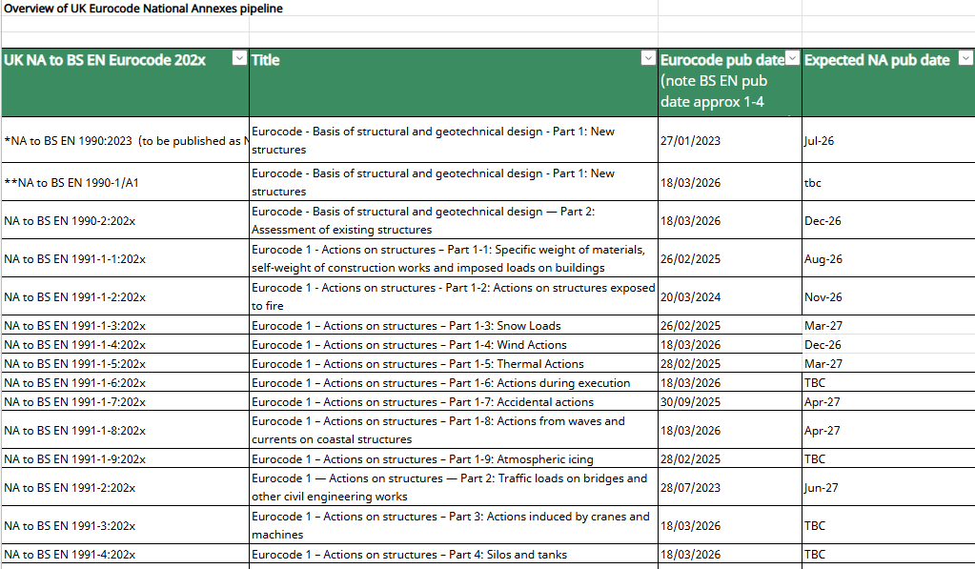Open filter dropdown for Eurocode pub date
The height and width of the screenshot is (569, 975).
[792, 58]
